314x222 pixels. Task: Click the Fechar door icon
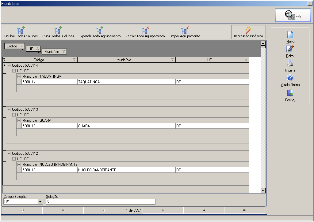[290, 93]
